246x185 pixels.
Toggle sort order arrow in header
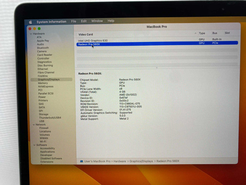(195, 33)
